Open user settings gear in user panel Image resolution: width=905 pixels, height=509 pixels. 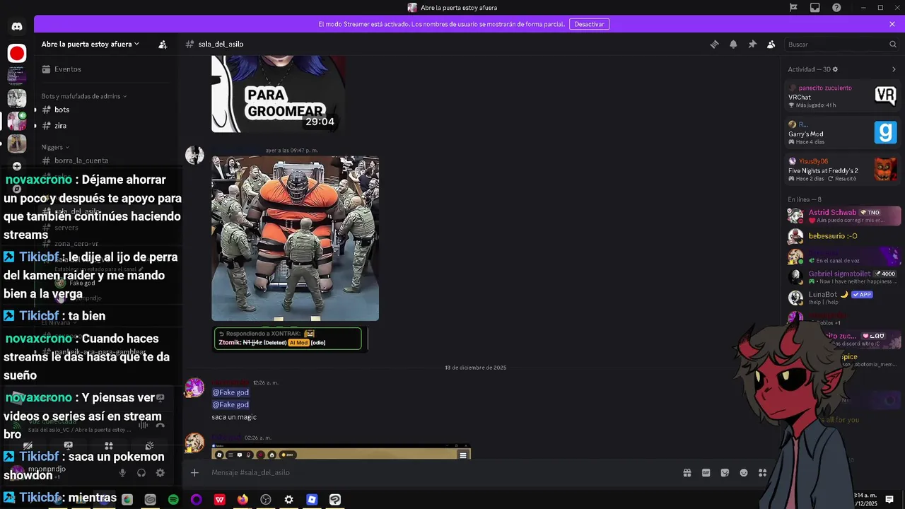pyautogui.click(x=160, y=473)
